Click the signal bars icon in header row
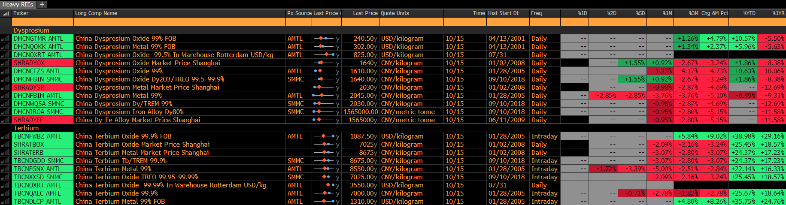Image resolution: width=786 pixels, height=205 pixels. point(6,13)
